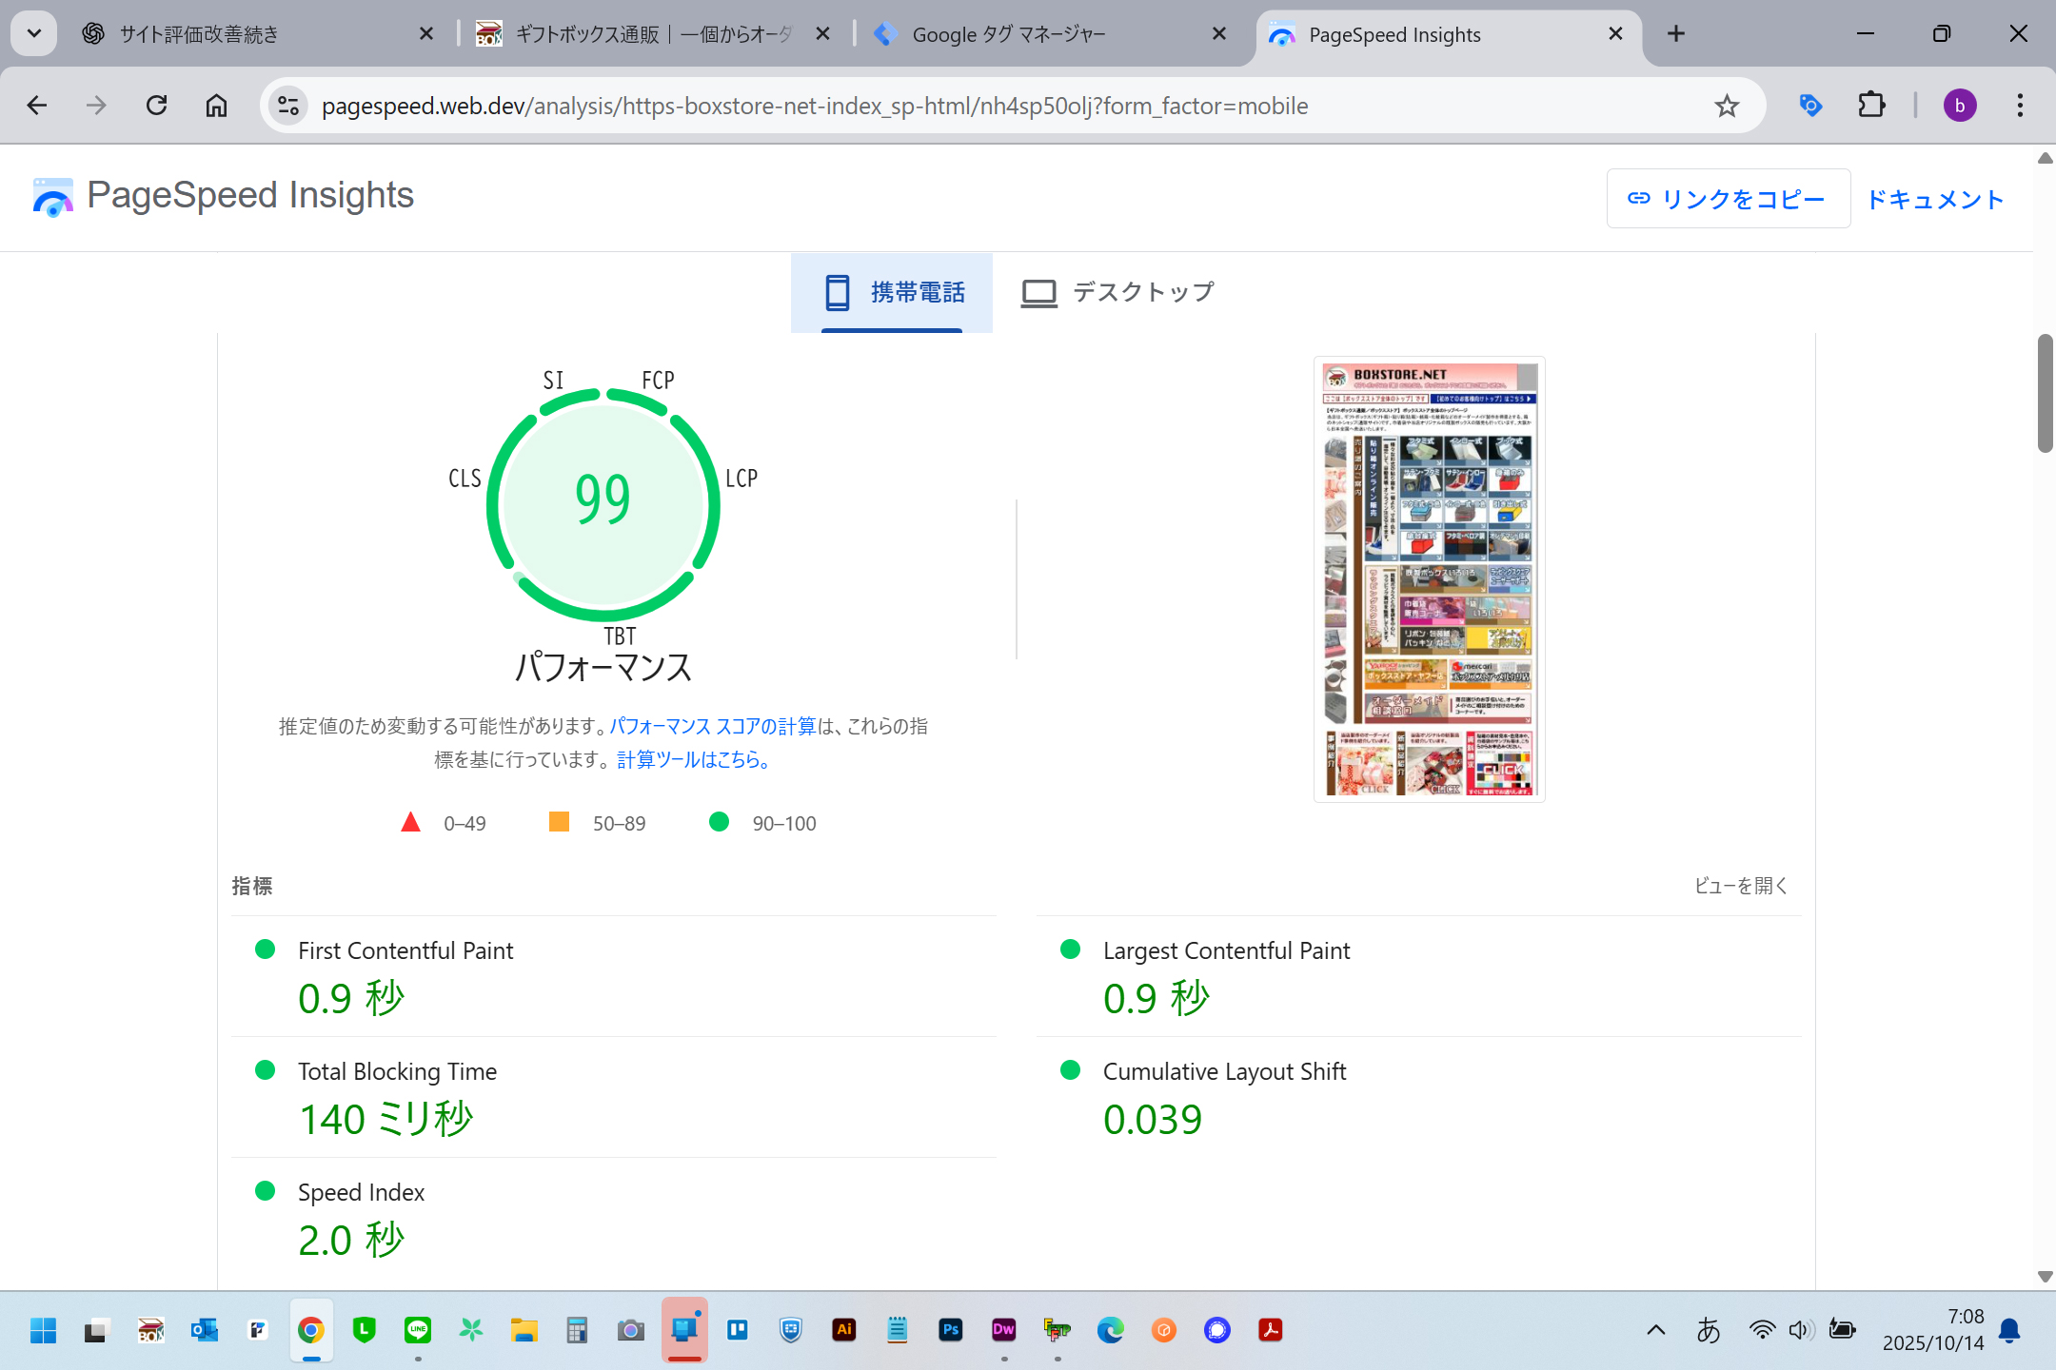2056x1370 pixels.
Task: Click the page screenshot thumbnail
Action: pos(1429,579)
